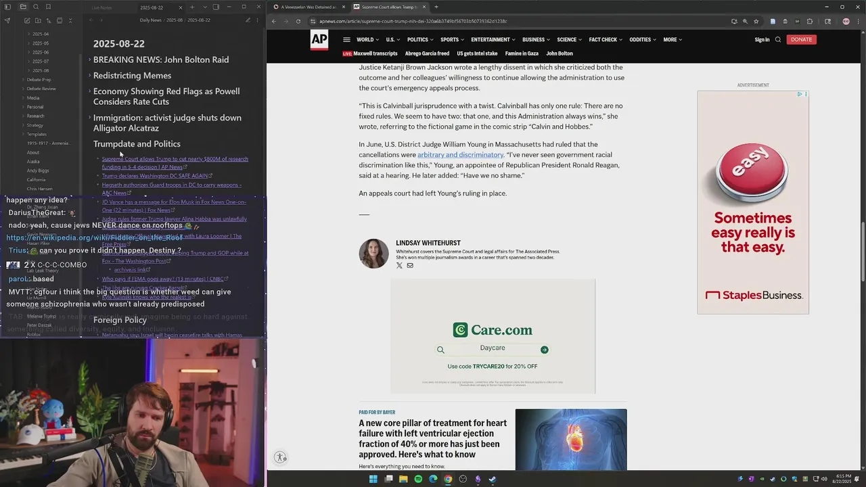Collapse all folders in Obsidian explorer
Viewport: 866px width, 487px height.
pos(70,20)
